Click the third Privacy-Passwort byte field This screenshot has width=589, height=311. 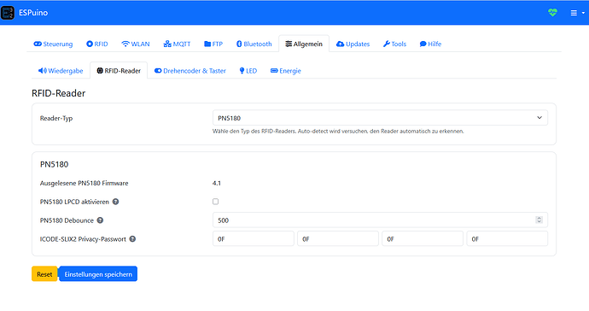(423, 238)
